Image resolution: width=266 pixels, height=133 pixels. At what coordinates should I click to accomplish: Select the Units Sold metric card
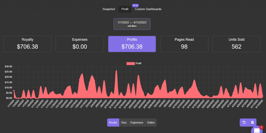tap(236, 44)
